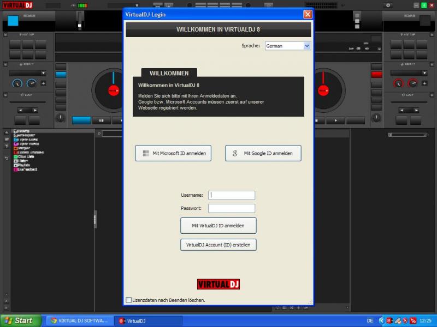This screenshot has width=437, height=327.
Task: Click the system tray clock showing 12:25
Action: [426, 320]
